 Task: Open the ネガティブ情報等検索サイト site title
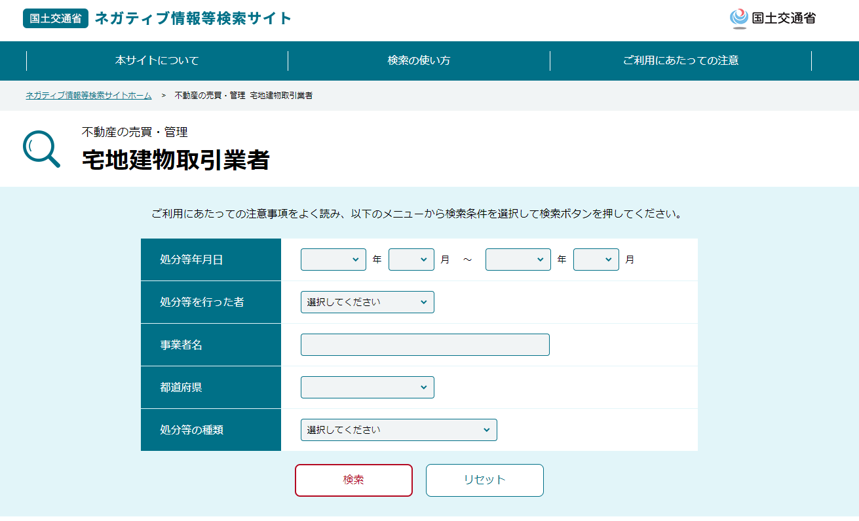193,18
